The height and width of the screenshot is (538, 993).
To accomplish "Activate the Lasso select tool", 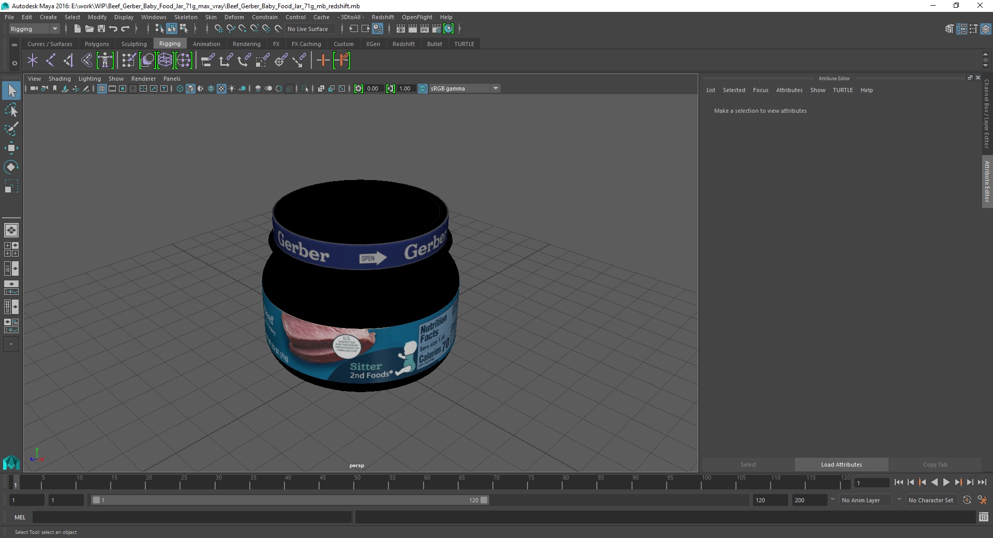I will pyautogui.click(x=11, y=110).
